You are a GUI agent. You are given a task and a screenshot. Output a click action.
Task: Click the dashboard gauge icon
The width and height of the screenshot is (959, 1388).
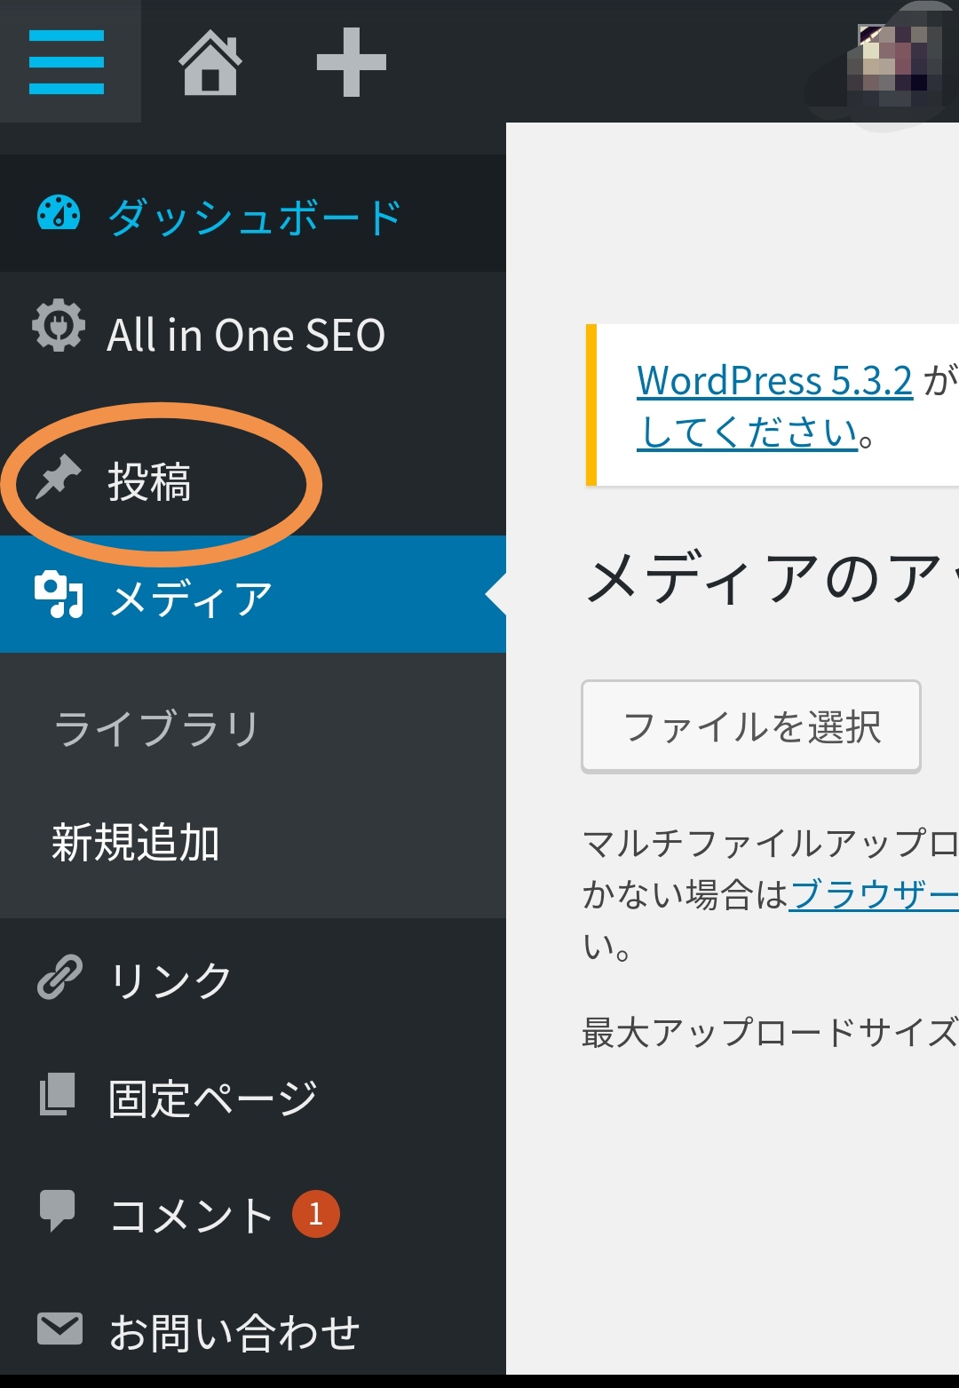[x=59, y=214]
